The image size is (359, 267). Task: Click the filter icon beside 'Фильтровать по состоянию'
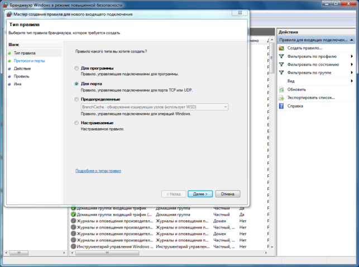281,65
